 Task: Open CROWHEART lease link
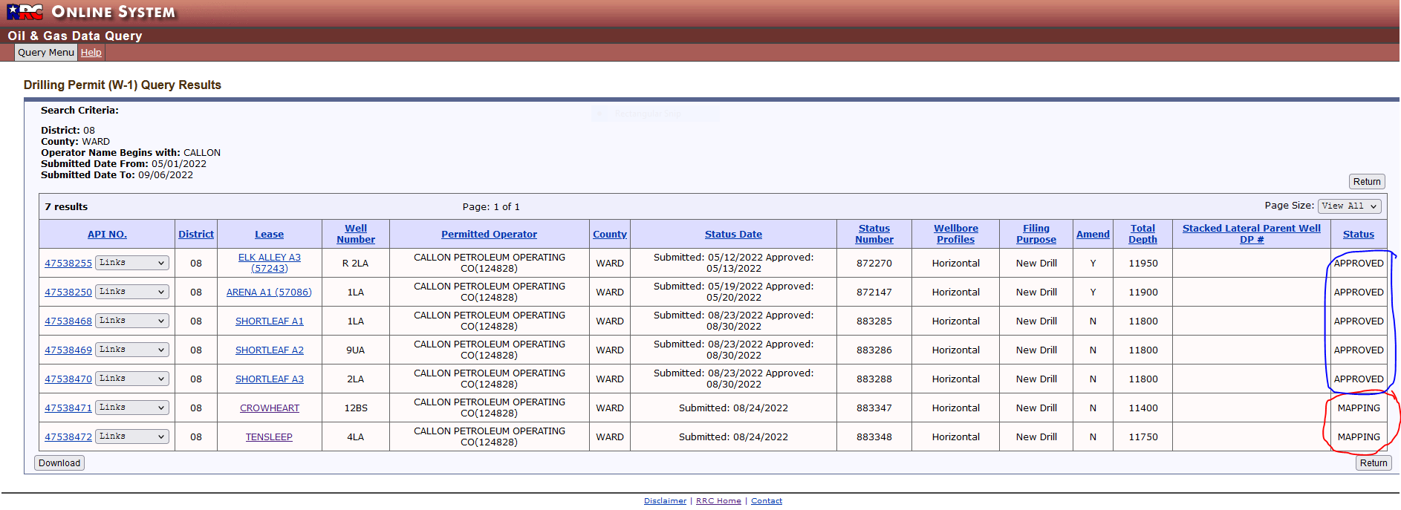pos(269,408)
